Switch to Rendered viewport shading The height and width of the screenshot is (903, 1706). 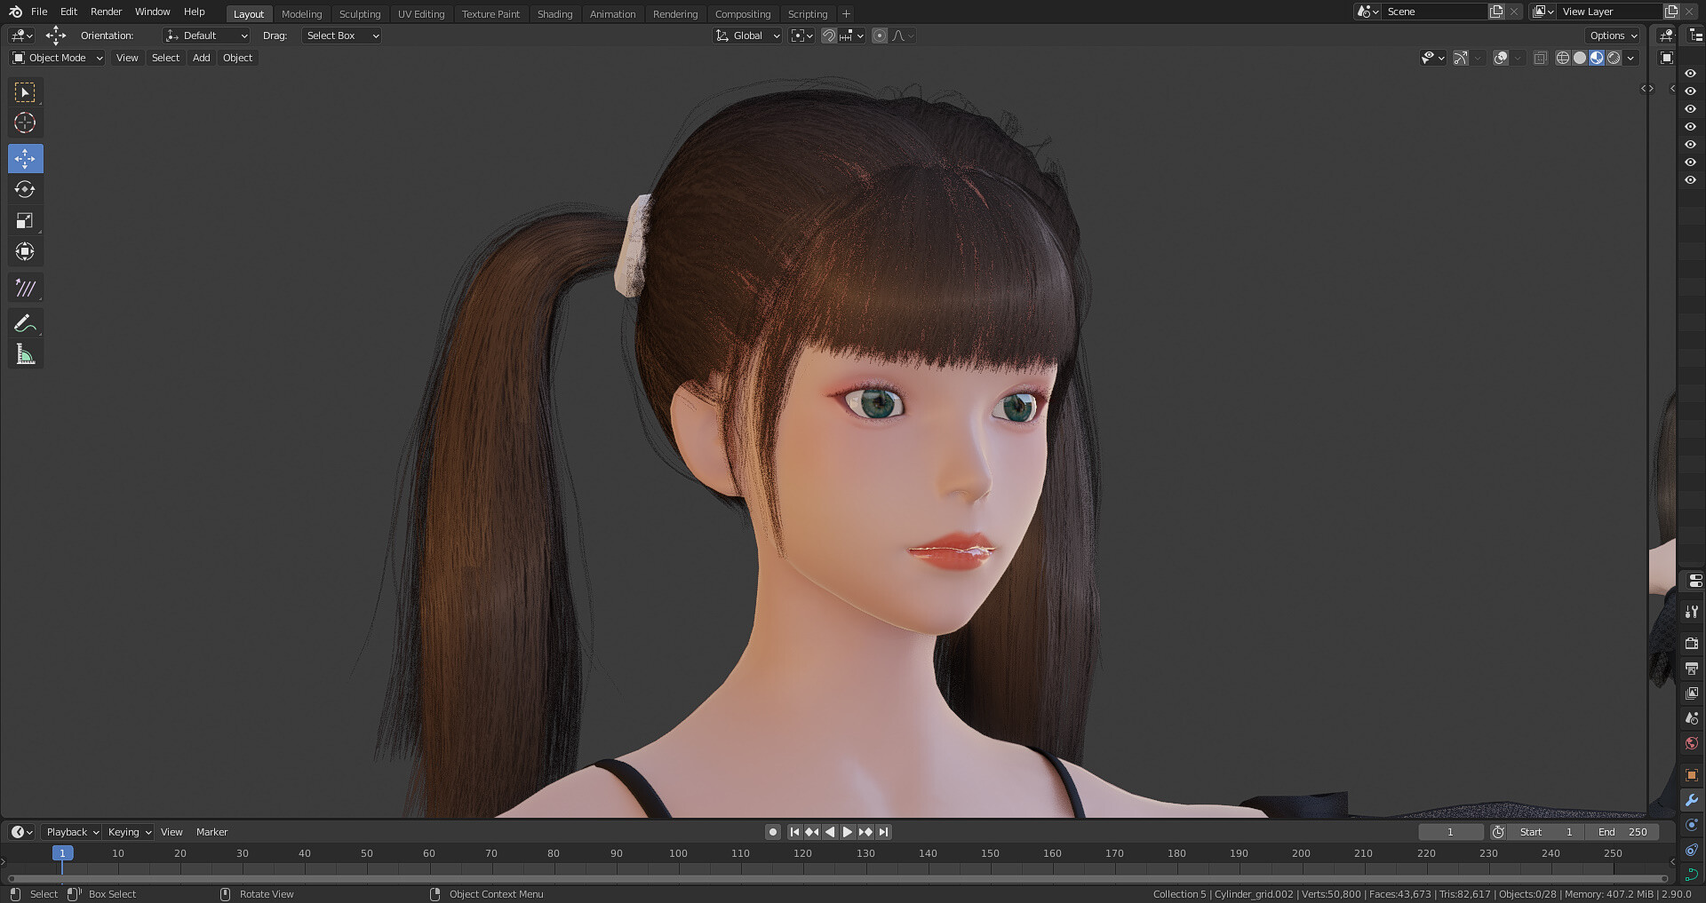tap(1614, 58)
